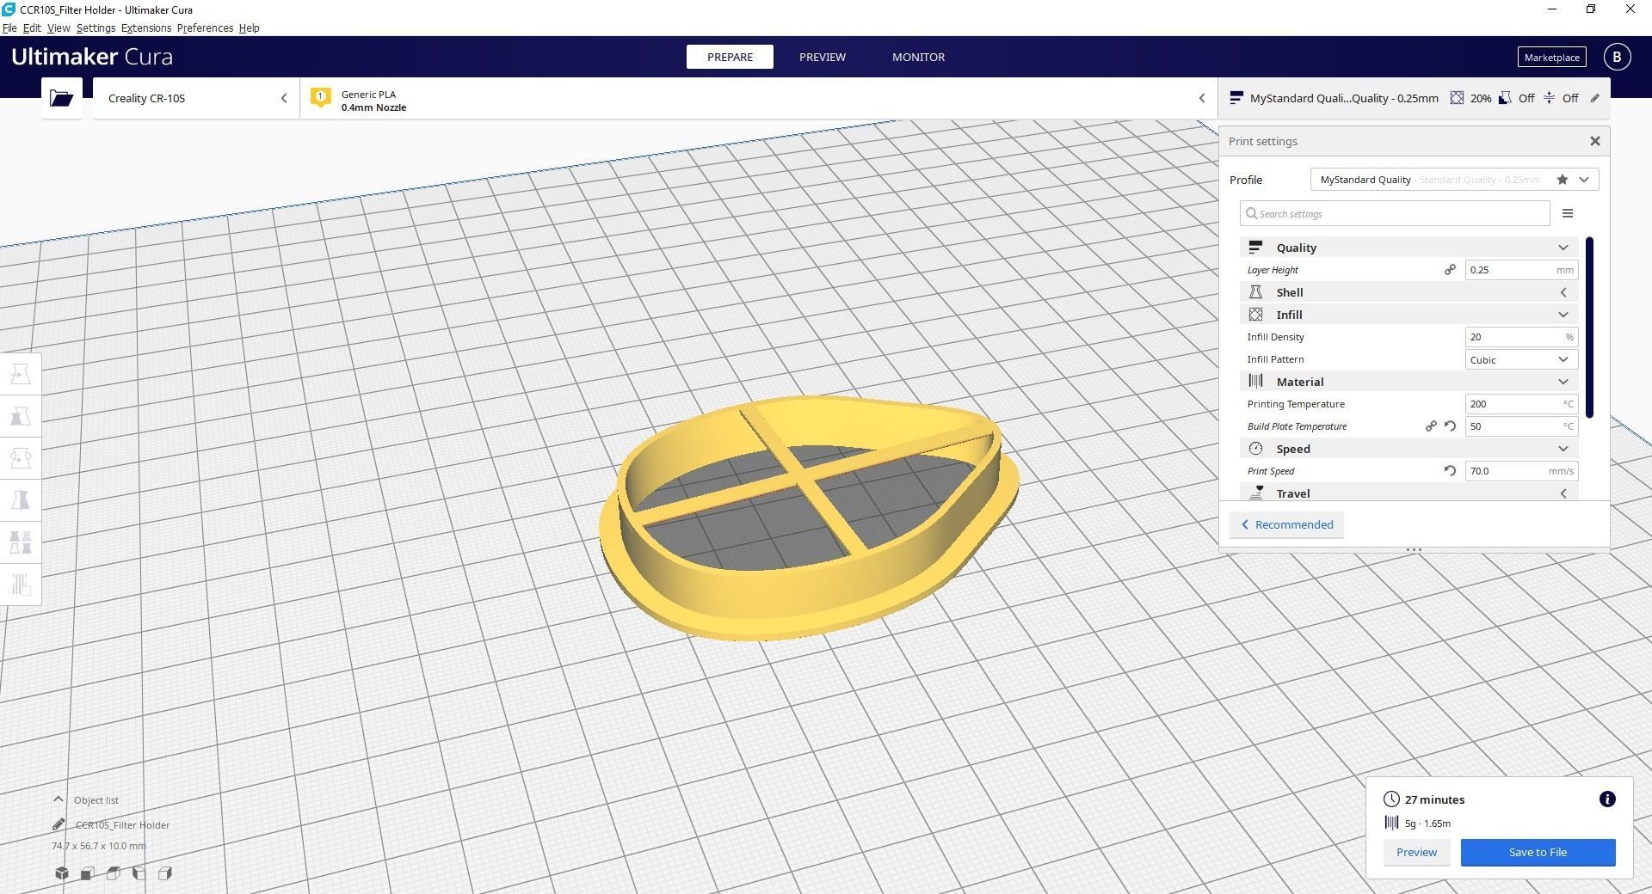Close the Print settings panel
1652x894 pixels.
pyautogui.click(x=1594, y=141)
